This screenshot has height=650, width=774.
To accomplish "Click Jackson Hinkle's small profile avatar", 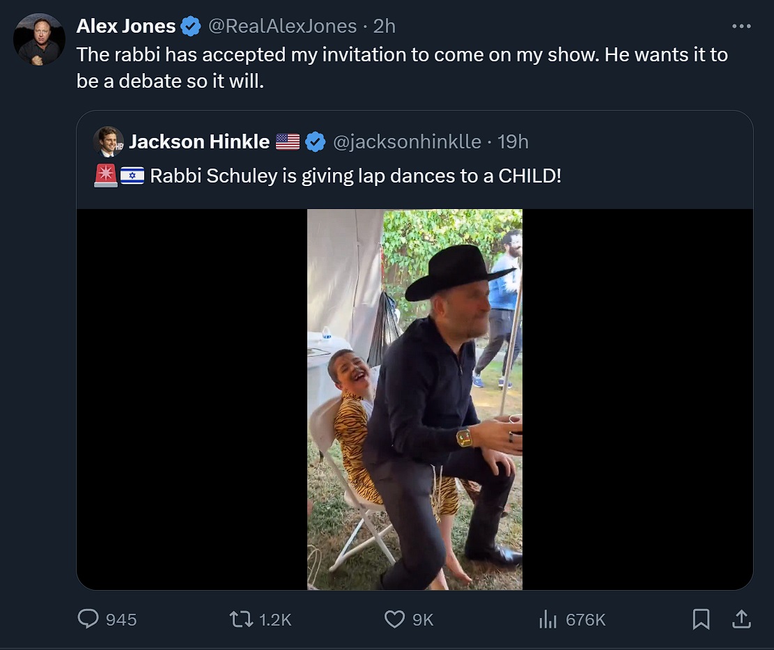I will [x=108, y=141].
